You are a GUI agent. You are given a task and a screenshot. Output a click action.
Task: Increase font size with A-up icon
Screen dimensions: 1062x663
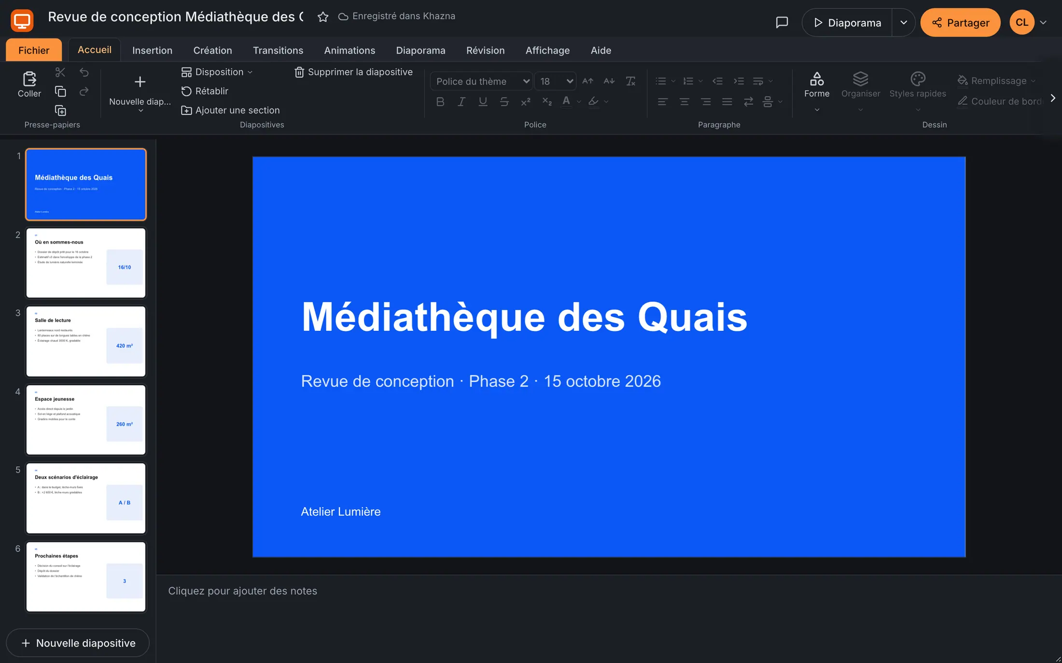pos(587,81)
